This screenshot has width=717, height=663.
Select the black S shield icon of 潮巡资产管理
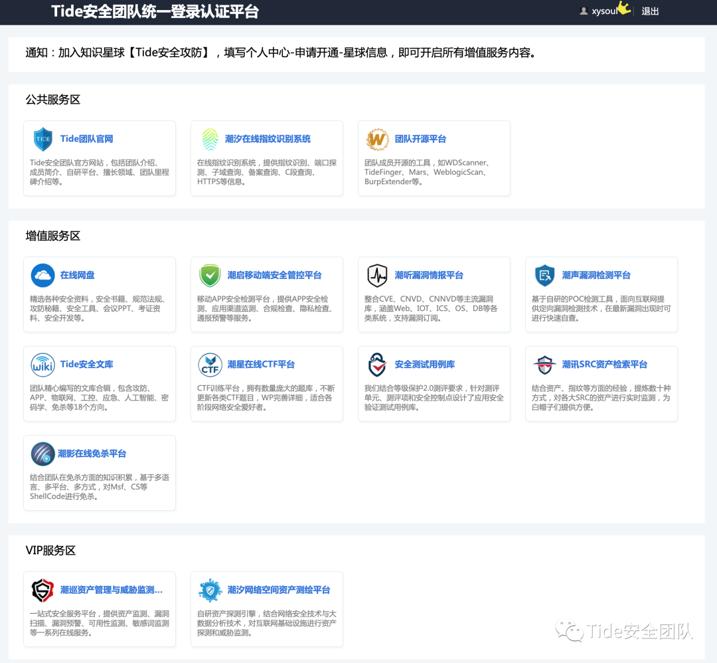tap(42, 590)
